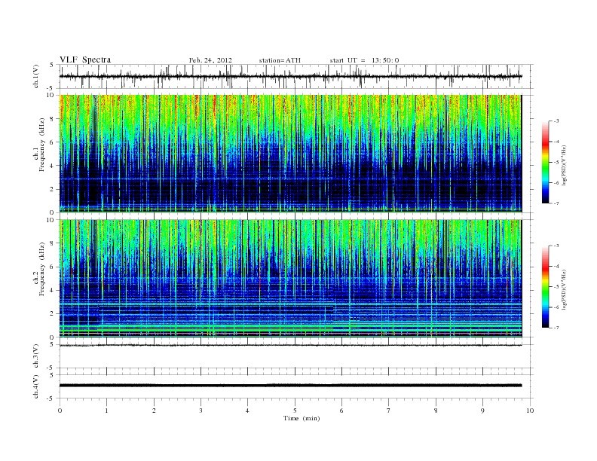This screenshot has width=597, height=461.
Task: Click the x-axis tick label '3'
Action: point(201,411)
